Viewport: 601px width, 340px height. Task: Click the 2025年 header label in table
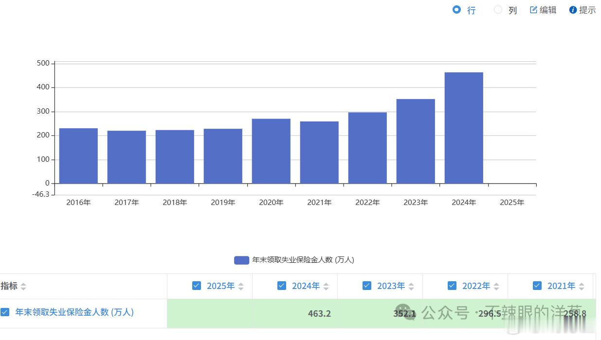pos(220,286)
